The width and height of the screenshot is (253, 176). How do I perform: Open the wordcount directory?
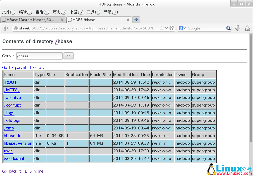pos(14,159)
